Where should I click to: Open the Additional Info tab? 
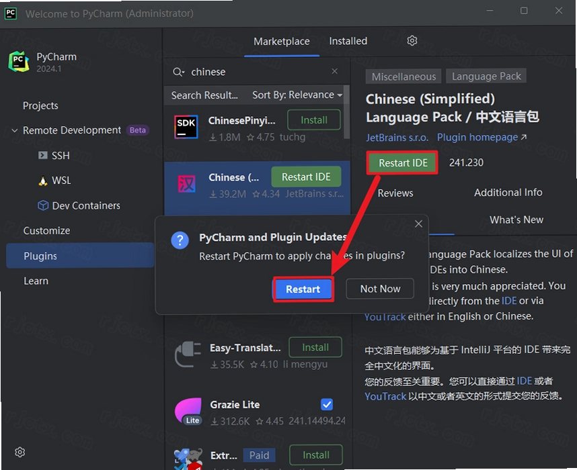508,192
